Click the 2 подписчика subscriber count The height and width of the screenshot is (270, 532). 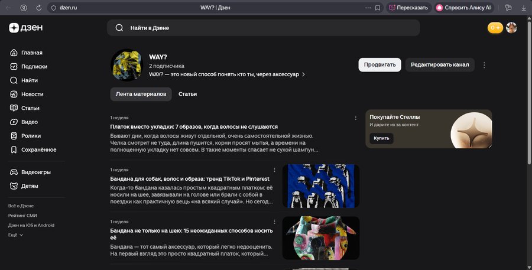(x=167, y=66)
